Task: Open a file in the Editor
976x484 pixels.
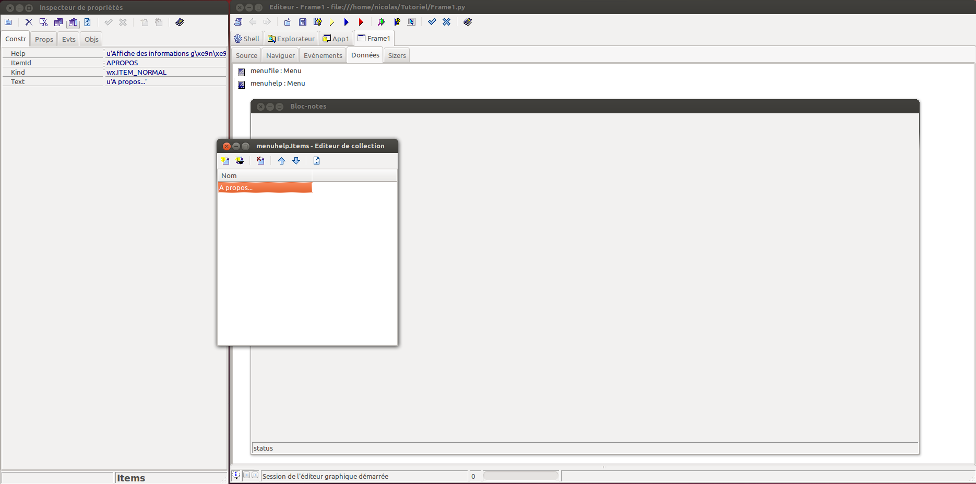Action: pyautogui.click(x=287, y=22)
